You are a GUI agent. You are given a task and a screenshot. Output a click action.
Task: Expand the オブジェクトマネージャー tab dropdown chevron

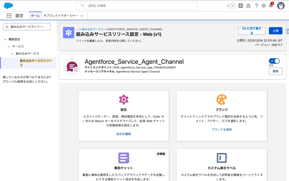point(82,16)
